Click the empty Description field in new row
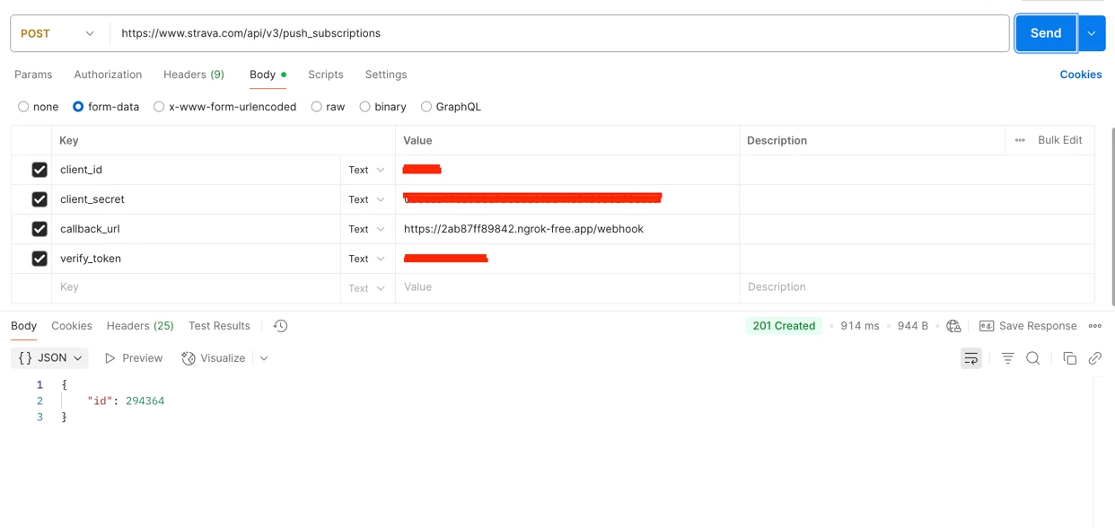Screen dimensions: 1115x528 point(917,287)
